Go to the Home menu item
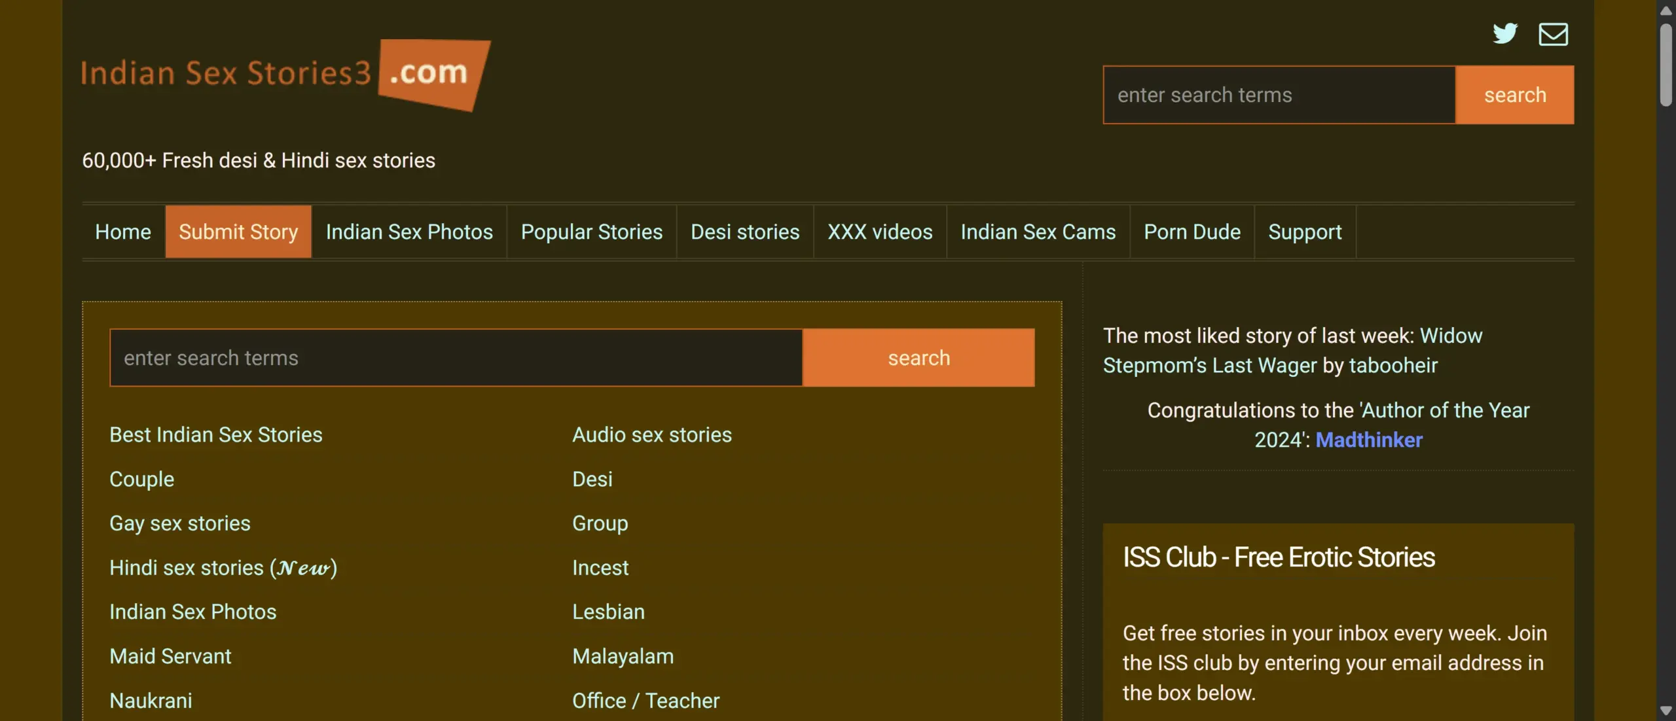Viewport: 1676px width, 721px height. click(123, 232)
